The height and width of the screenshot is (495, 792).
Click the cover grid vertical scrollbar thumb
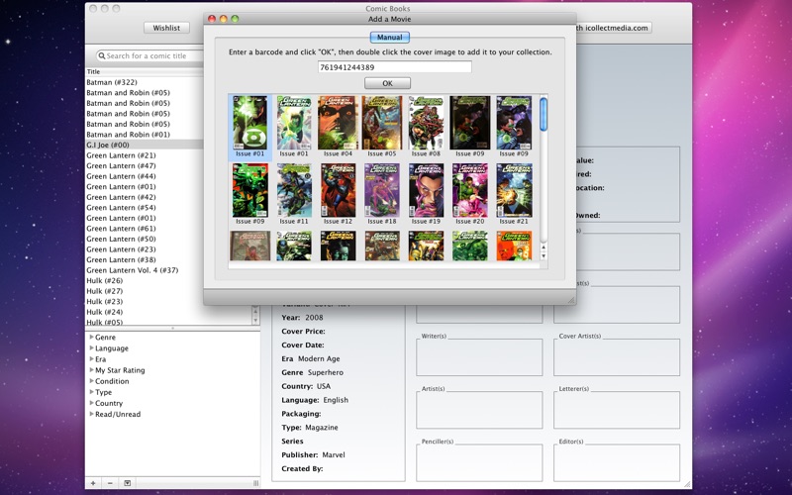pos(544,115)
